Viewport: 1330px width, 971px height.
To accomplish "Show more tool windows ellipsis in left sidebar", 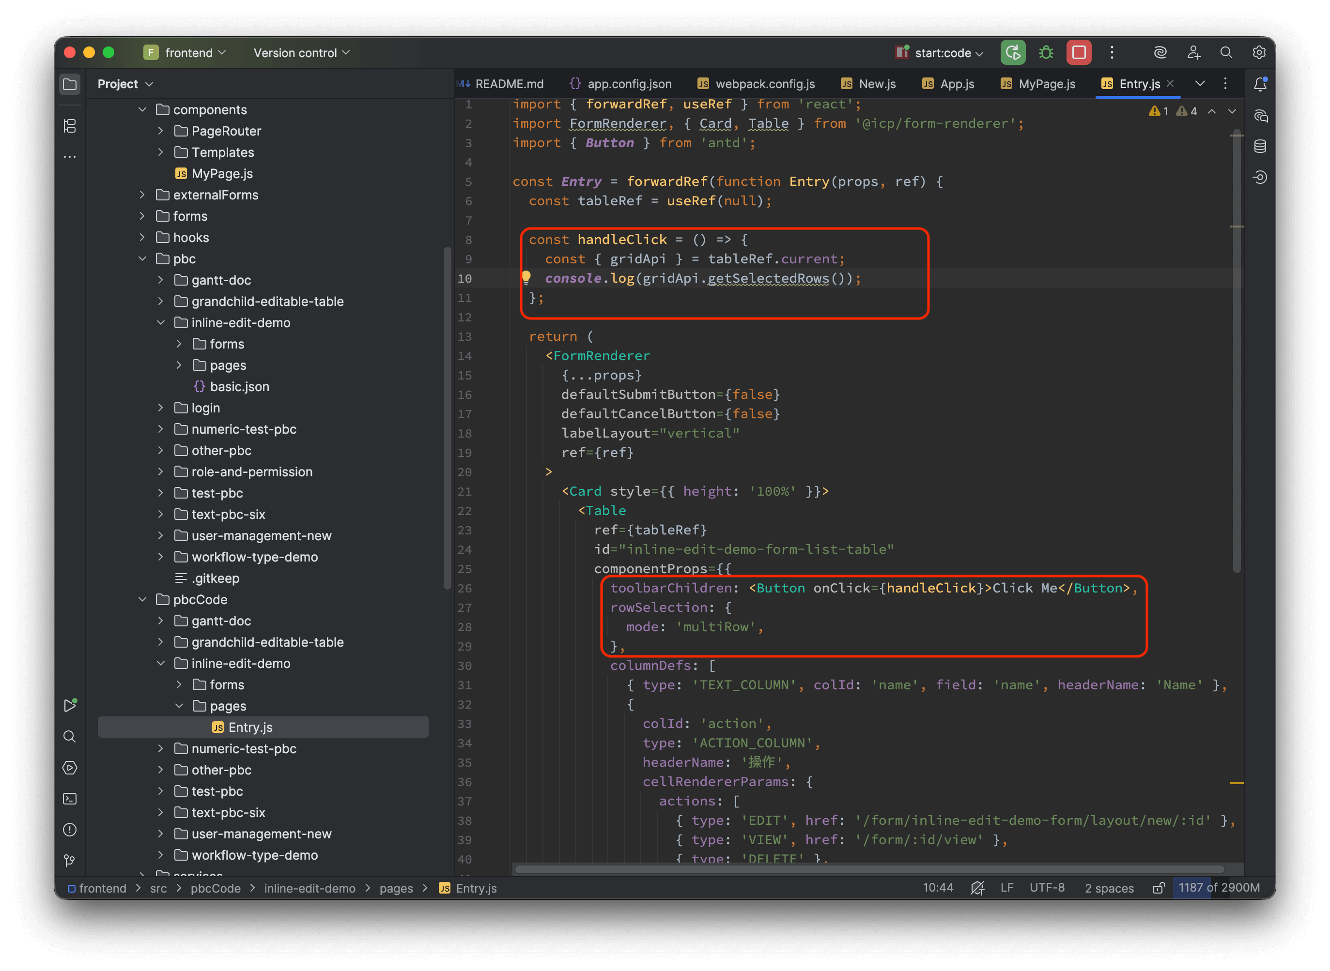I will click(x=69, y=157).
